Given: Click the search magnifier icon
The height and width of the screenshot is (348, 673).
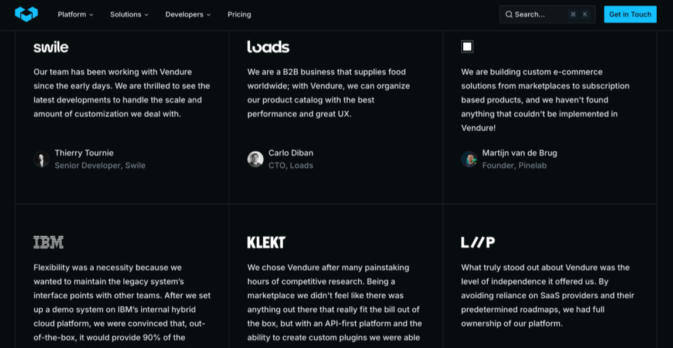Looking at the screenshot, I should pyautogui.click(x=509, y=15).
